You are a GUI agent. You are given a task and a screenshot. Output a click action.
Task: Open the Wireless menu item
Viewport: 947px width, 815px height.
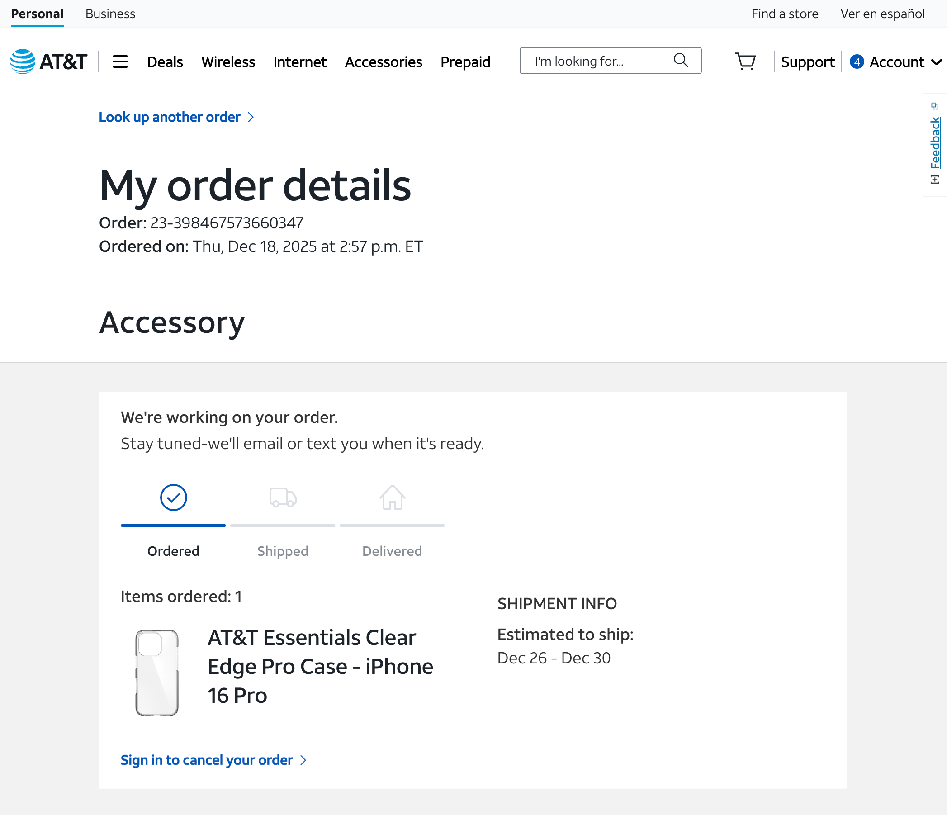[x=228, y=62]
